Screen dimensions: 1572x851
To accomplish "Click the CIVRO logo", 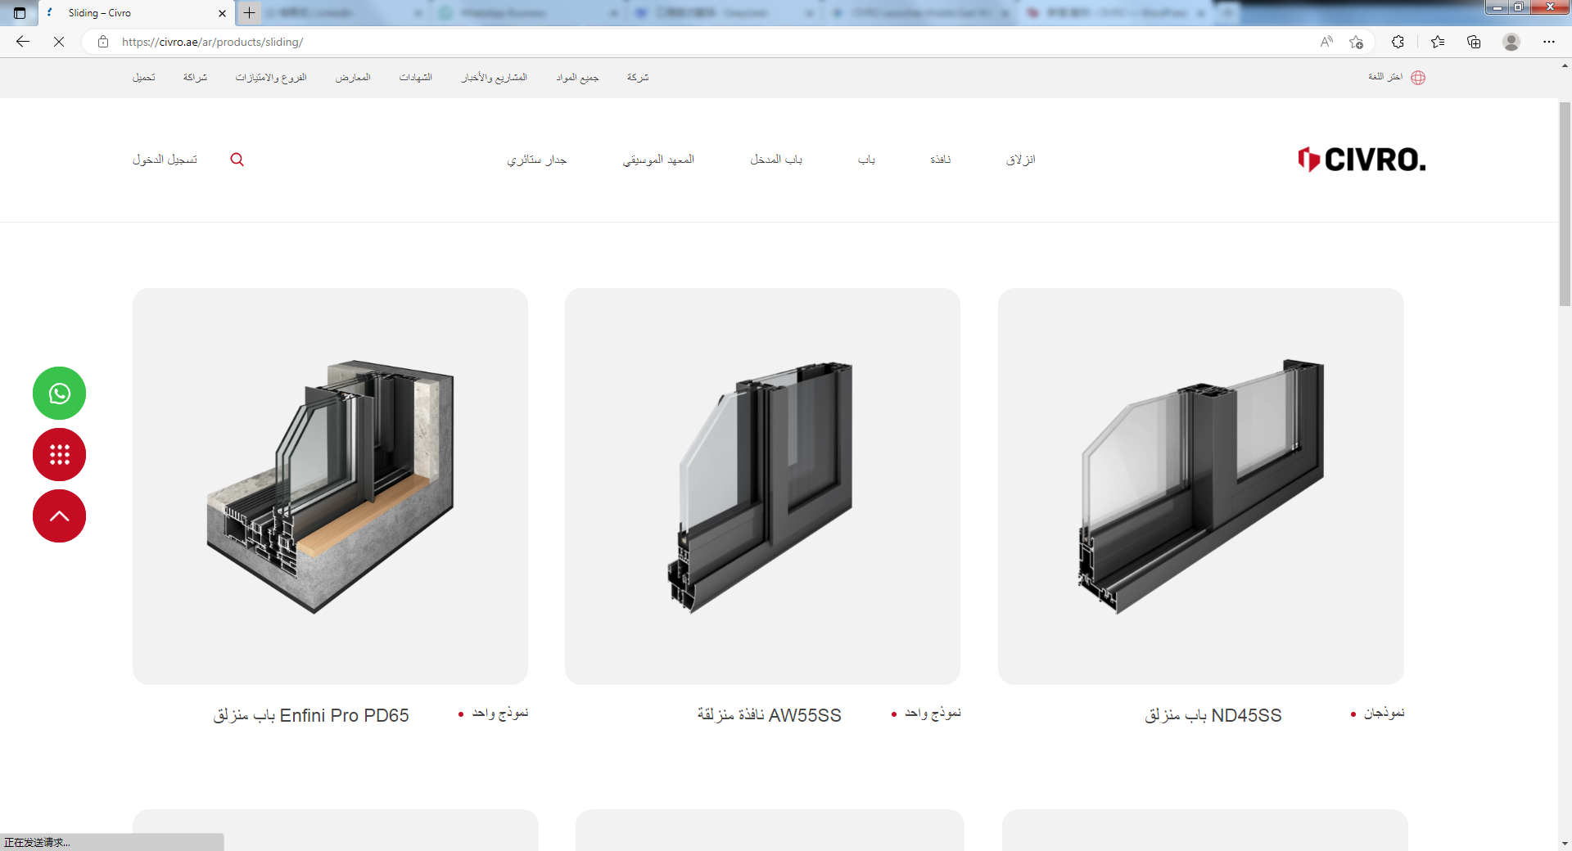I will 1362,160.
